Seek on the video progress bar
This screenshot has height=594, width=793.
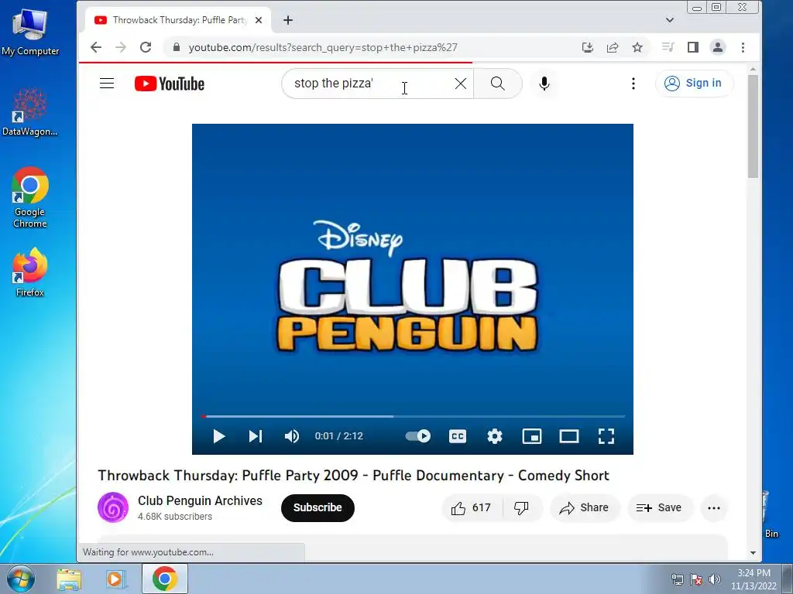413,416
